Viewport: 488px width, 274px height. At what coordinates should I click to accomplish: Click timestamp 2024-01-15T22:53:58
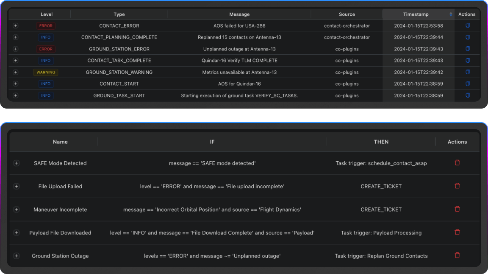click(419, 26)
